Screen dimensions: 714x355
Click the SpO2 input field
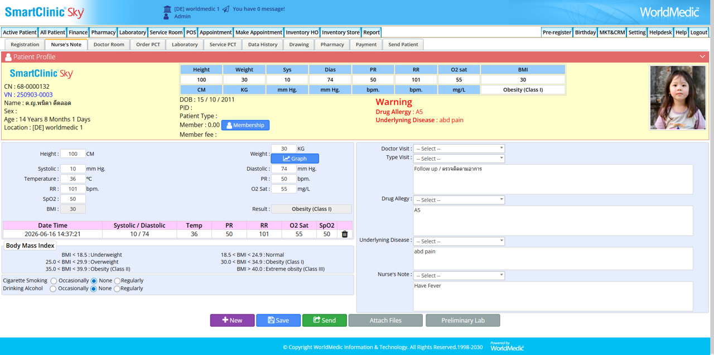tap(73, 199)
